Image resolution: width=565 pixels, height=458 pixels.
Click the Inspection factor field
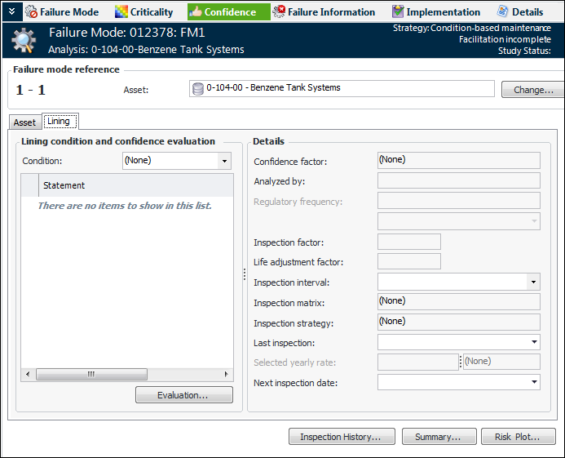409,242
